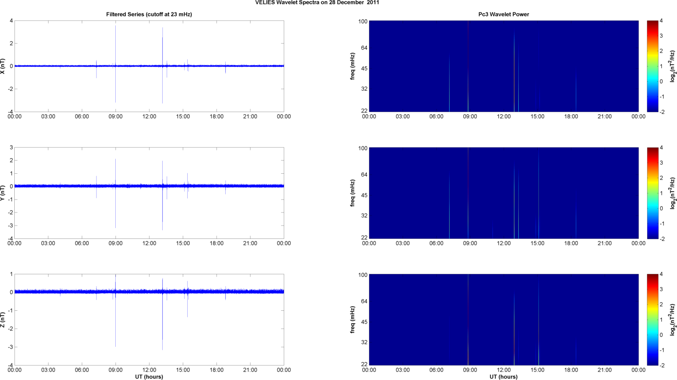Image resolution: width=677 pixels, height=380 pixels.
Task: Click the log2(nT²/Hz) label beside the bottom color bar
Action: [672, 320]
